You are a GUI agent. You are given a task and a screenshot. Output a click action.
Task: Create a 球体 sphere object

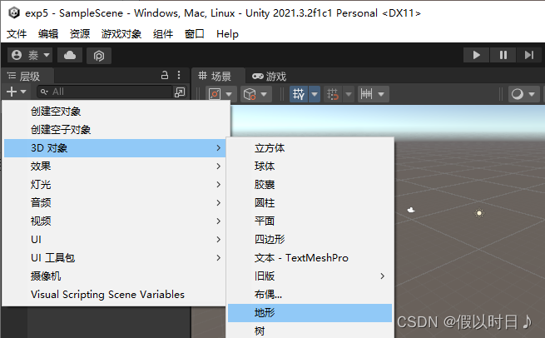(310, 167)
